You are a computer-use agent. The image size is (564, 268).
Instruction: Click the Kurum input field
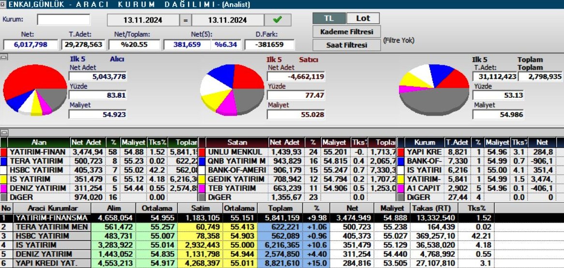tap(64, 19)
